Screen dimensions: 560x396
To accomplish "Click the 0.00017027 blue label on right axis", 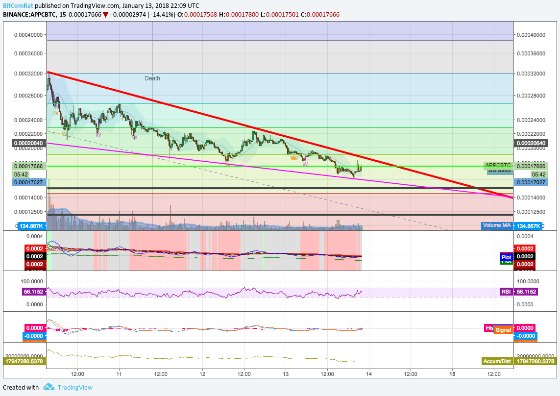I will [532, 182].
